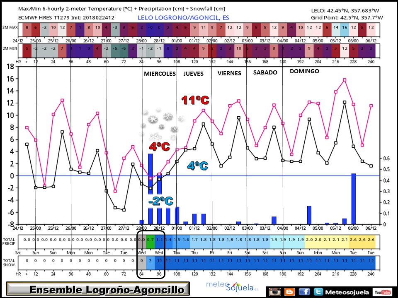Select the SABADO day label
The height and width of the screenshot is (298, 398).
[265, 72]
